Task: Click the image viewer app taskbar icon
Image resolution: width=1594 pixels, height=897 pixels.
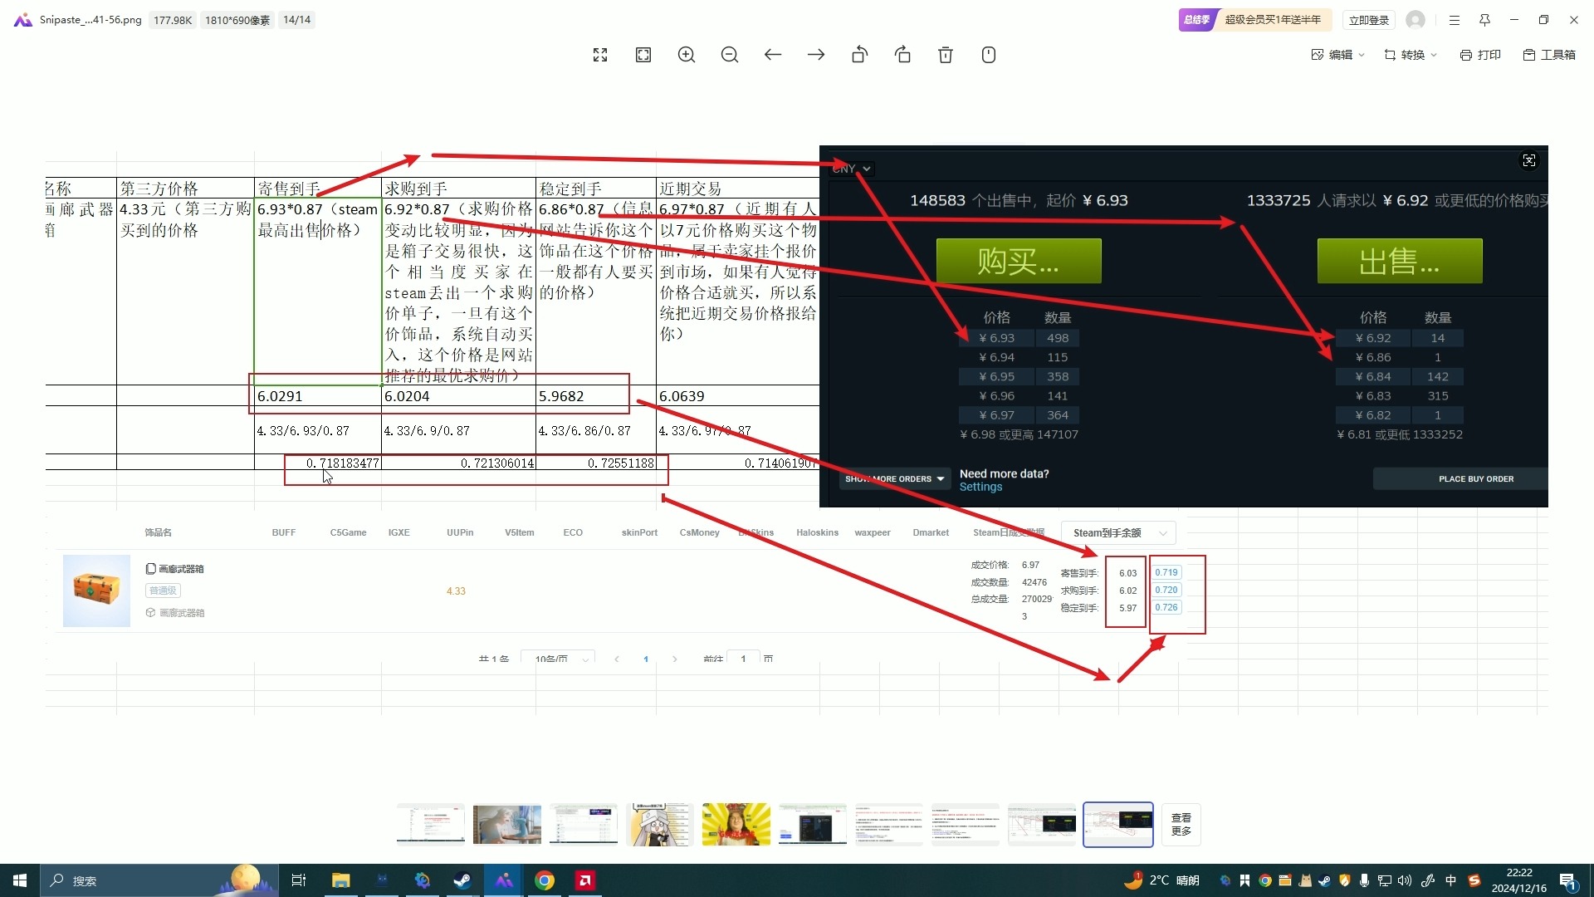Action: click(504, 880)
